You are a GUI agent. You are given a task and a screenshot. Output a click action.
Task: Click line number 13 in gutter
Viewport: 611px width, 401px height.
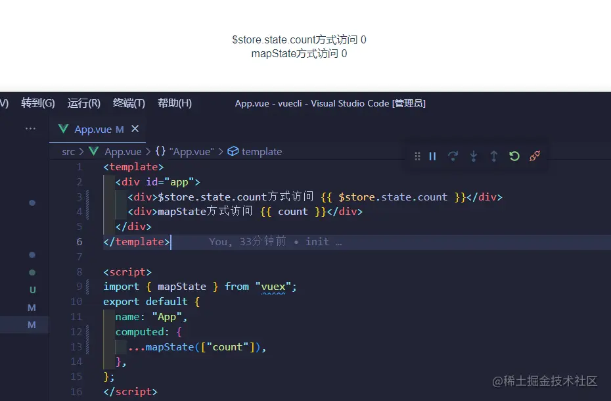point(76,347)
